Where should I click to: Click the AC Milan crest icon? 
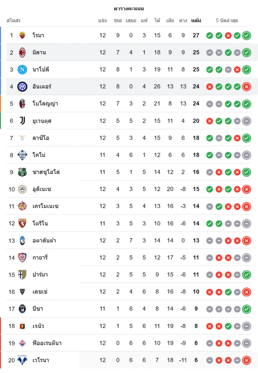pyautogui.click(x=22, y=52)
